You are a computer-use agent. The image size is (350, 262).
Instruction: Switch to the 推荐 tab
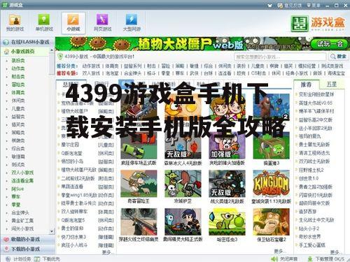(306, 85)
